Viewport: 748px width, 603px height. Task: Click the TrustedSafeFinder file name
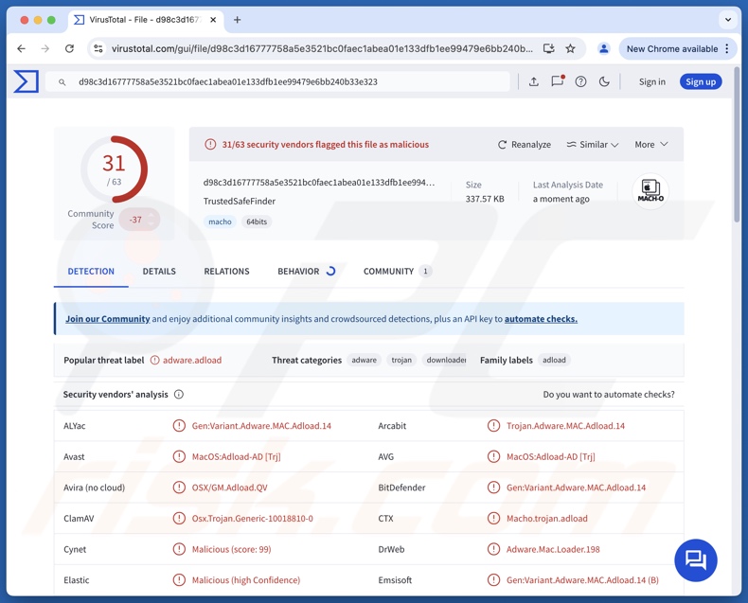(239, 202)
